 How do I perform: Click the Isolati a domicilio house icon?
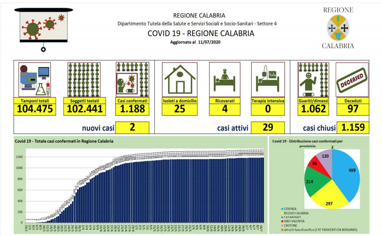coord(179,80)
